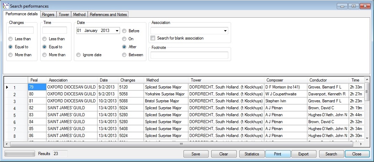Open the Tower tab
This screenshot has height=162, width=374.
pyautogui.click(x=63, y=15)
